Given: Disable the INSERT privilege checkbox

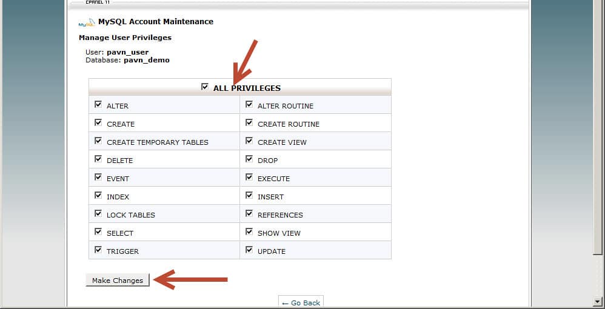Looking at the screenshot, I should [249, 196].
